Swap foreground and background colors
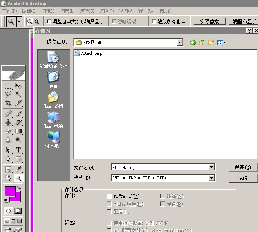Image resolution: width=258 pixels, height=232 pixels. pyautogui.click(x=18, y=188)
